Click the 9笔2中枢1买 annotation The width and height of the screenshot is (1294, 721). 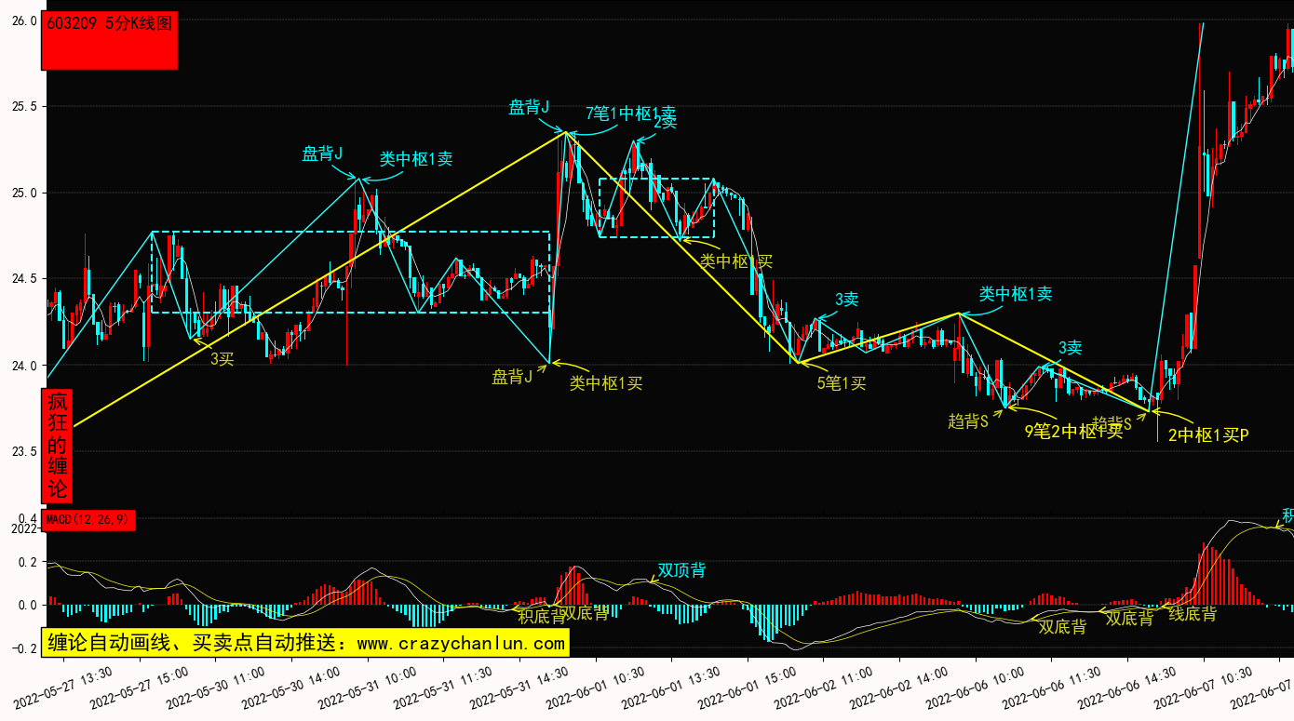(x=1072, y=430)
